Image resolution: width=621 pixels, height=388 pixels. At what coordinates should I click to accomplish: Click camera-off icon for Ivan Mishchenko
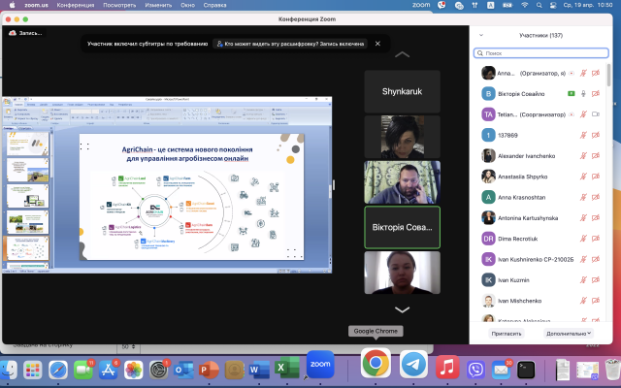[x=595, y=301]
